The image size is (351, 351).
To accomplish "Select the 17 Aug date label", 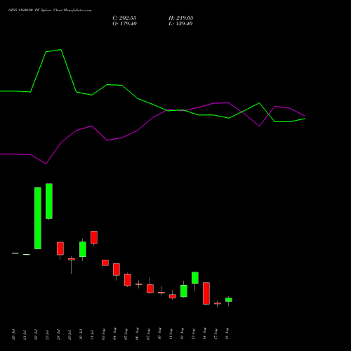I will [216, 334].
